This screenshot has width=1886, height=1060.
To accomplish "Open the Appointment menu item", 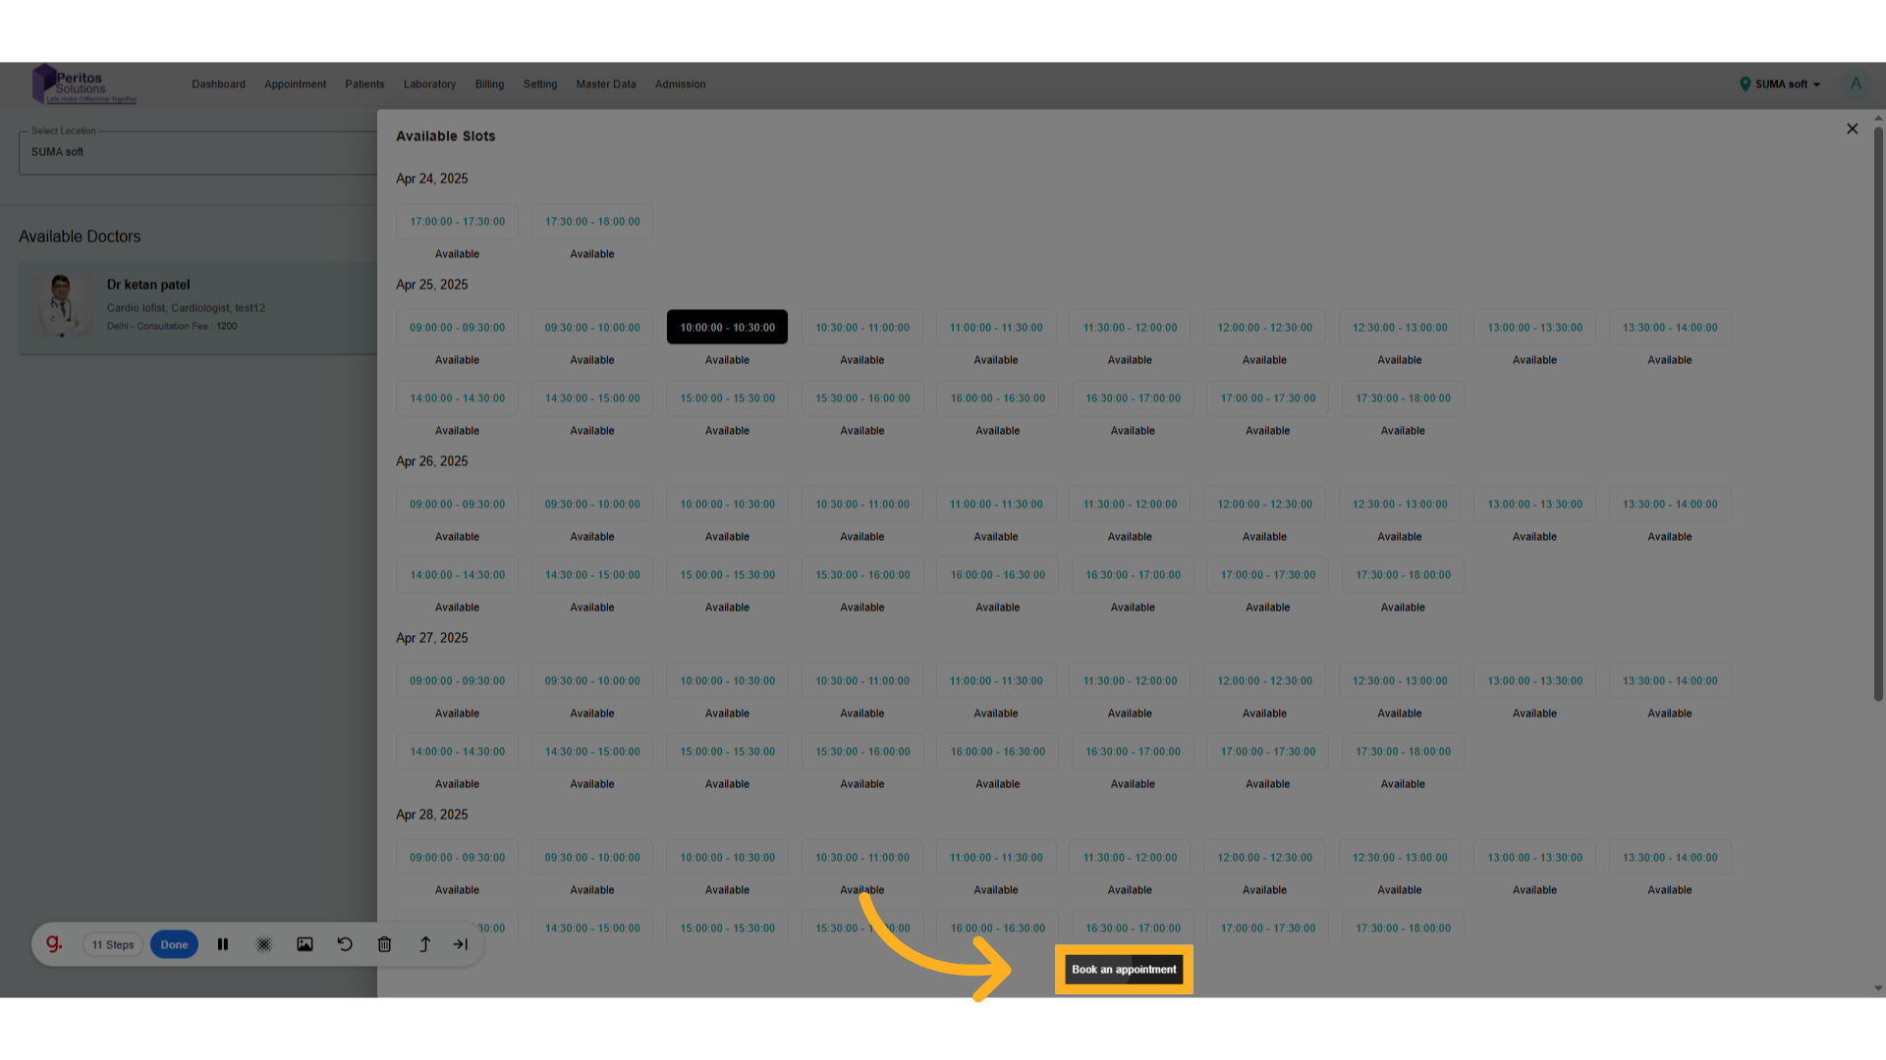I will pyautogui.click(x=295, y=84).
